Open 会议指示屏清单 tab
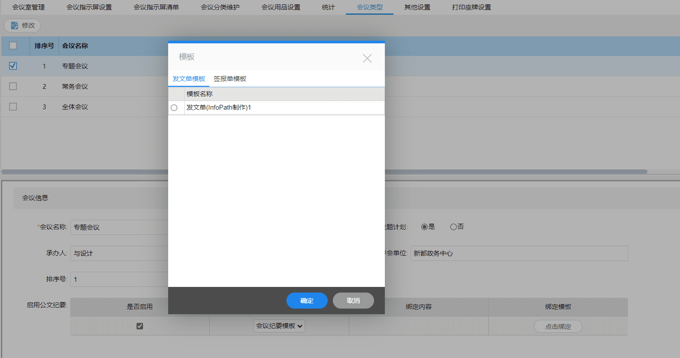 [x=156, y=7]
